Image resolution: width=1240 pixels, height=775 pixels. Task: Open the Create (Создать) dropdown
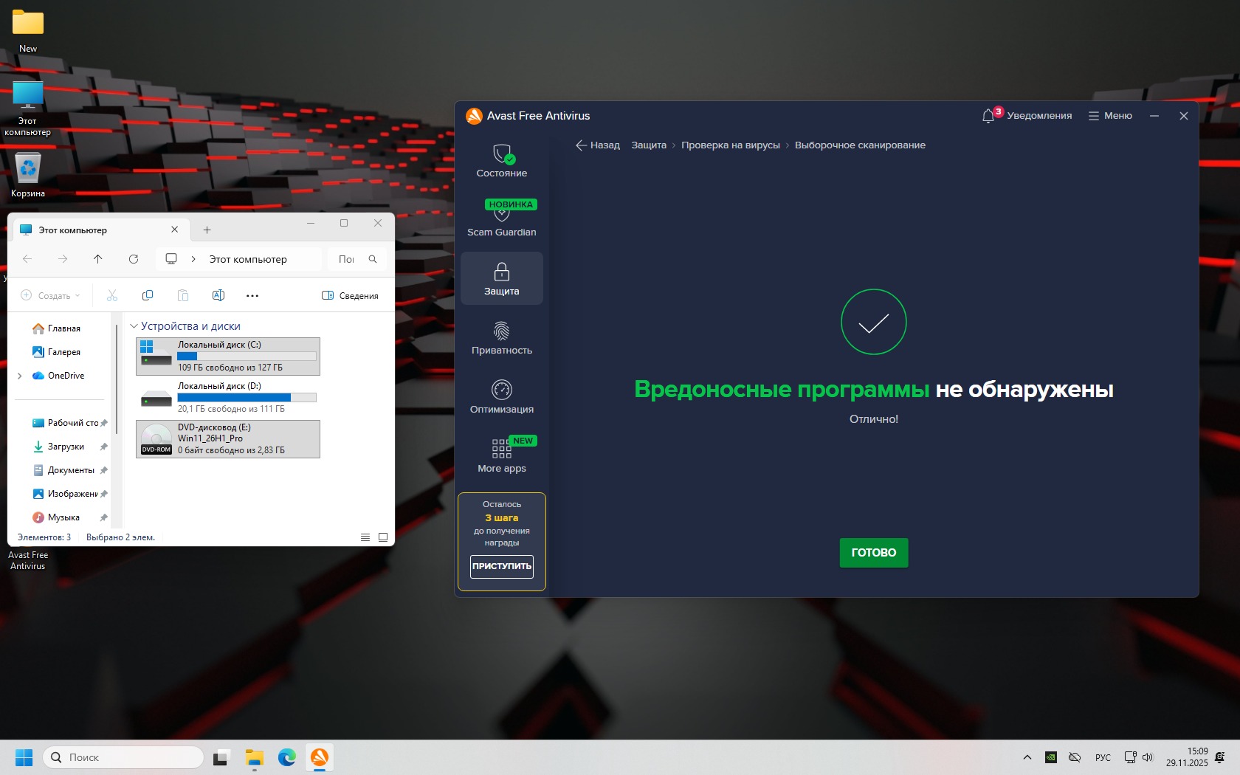pos(51,296)
